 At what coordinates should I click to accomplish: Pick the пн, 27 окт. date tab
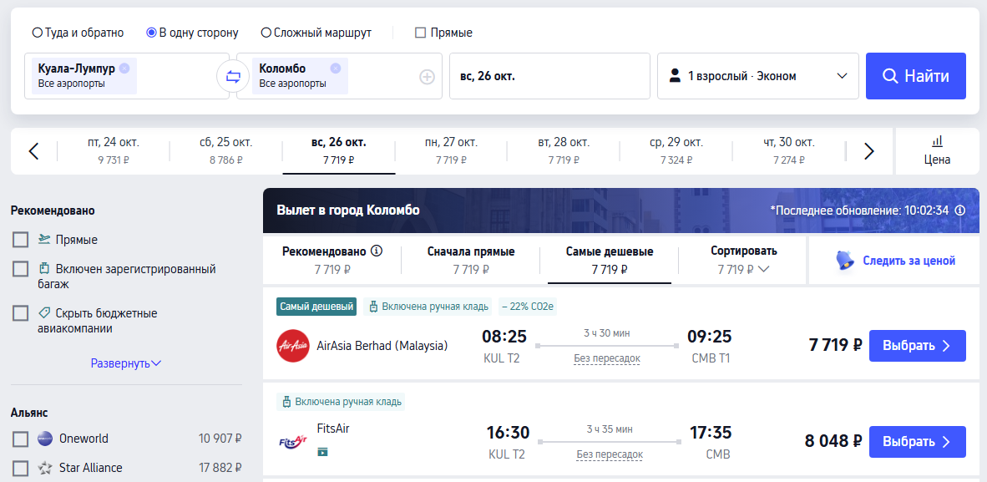(450, 150)
